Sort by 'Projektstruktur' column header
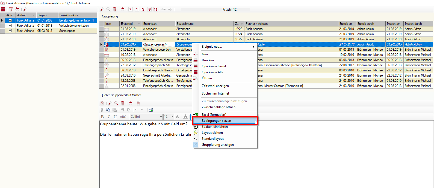Screen dimensions: 434x188 [78, 15]
